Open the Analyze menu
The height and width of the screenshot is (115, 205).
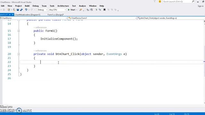(82, 6)
